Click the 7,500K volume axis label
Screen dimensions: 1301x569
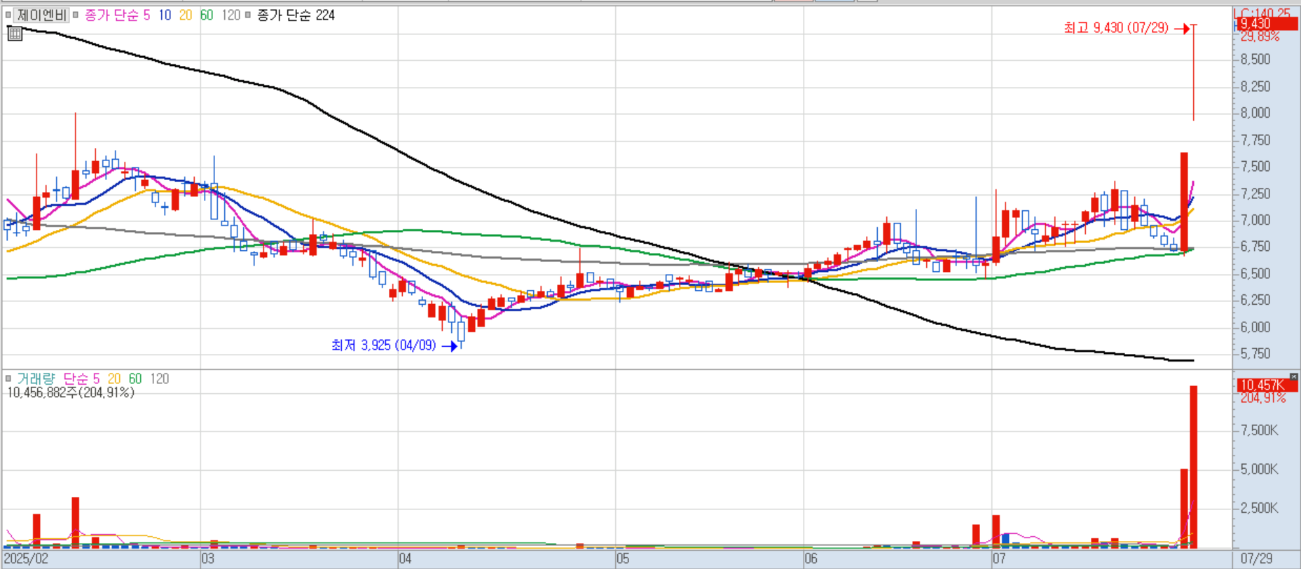click(1259, 430)
